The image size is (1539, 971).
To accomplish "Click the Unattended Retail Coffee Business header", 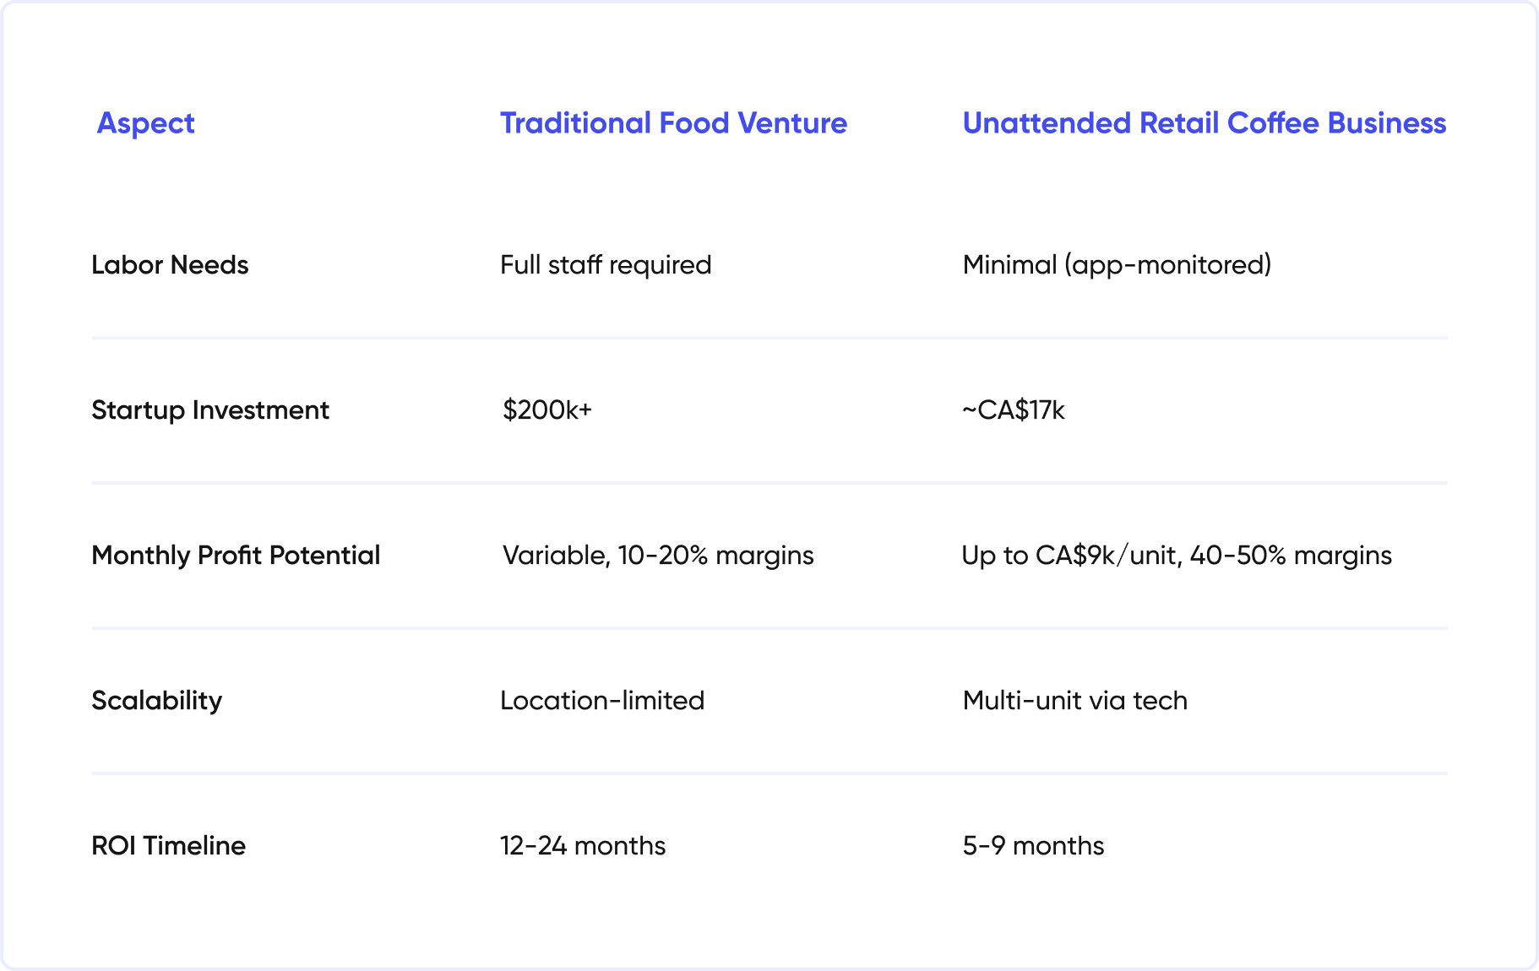I will [x=1204, y=123].
